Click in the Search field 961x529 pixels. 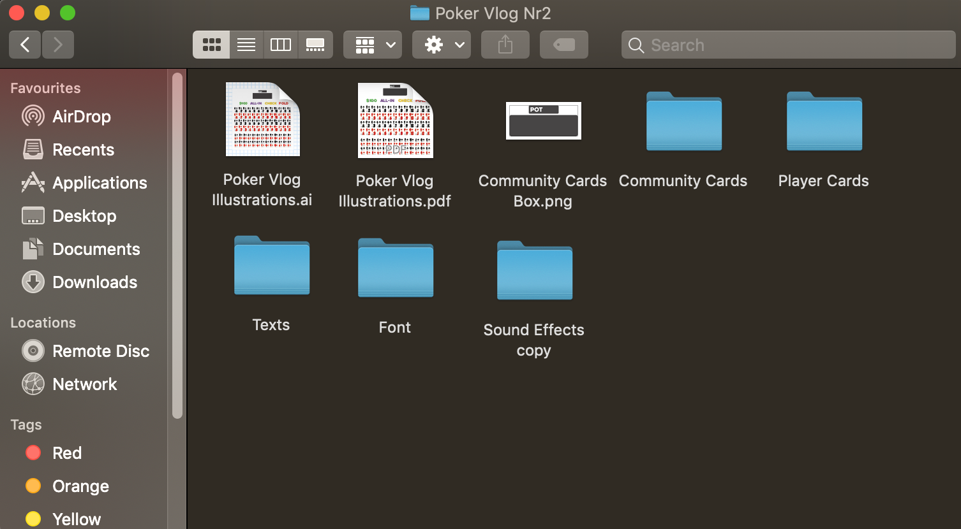791,45
